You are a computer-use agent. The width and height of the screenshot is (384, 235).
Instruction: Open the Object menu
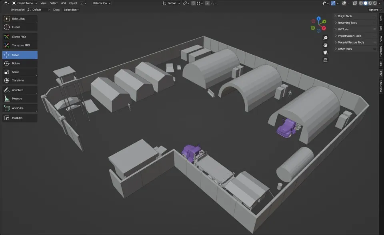(x=72, y=3)
